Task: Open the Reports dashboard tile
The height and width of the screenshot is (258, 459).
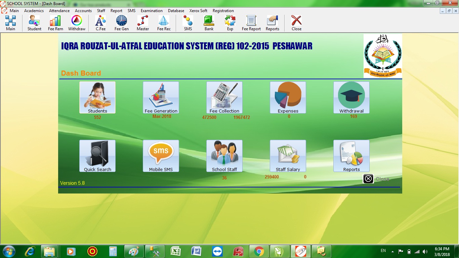Action: click(351, 156)
